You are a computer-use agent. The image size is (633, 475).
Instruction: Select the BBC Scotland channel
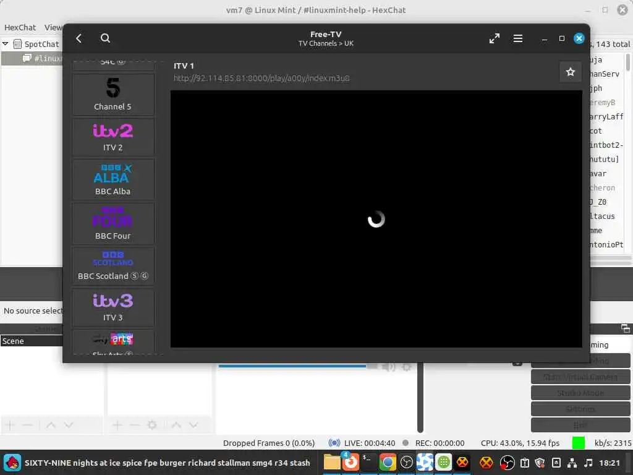coord(113,266)
